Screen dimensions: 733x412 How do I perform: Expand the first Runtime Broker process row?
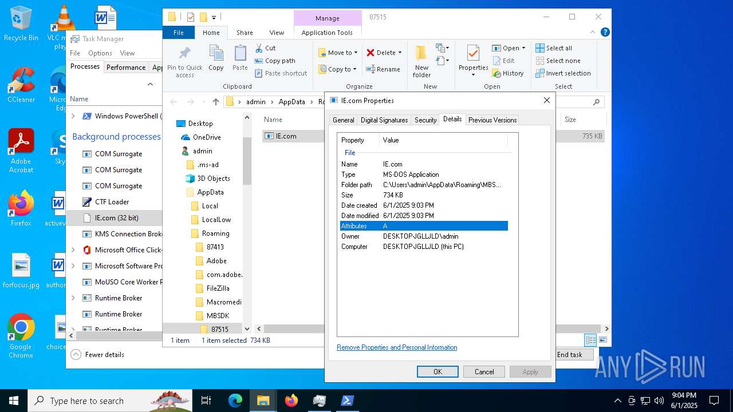(x=73, y=298)
